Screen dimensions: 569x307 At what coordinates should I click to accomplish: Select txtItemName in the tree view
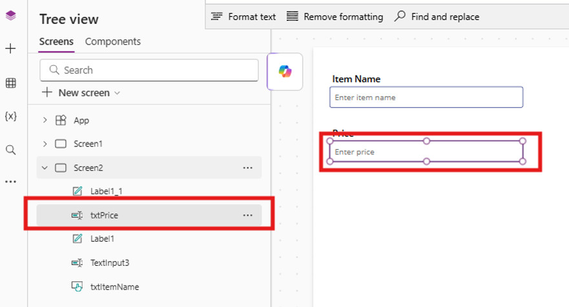click(114, 287)
